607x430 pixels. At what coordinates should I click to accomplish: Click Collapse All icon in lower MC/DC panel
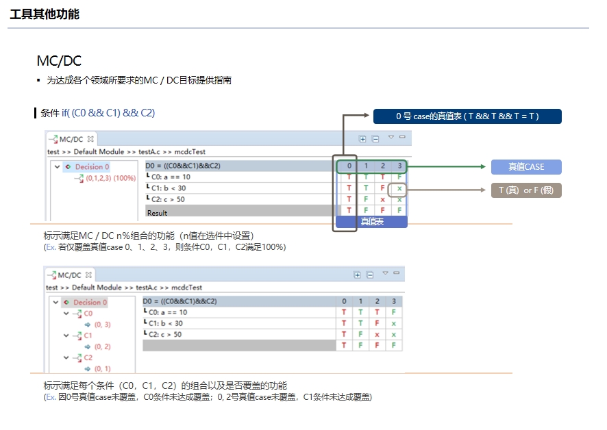[370, 275]
